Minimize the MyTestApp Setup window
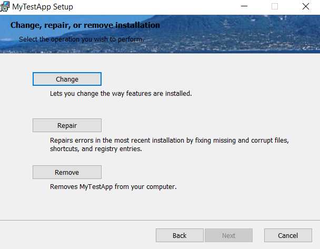 coord(244,6)
